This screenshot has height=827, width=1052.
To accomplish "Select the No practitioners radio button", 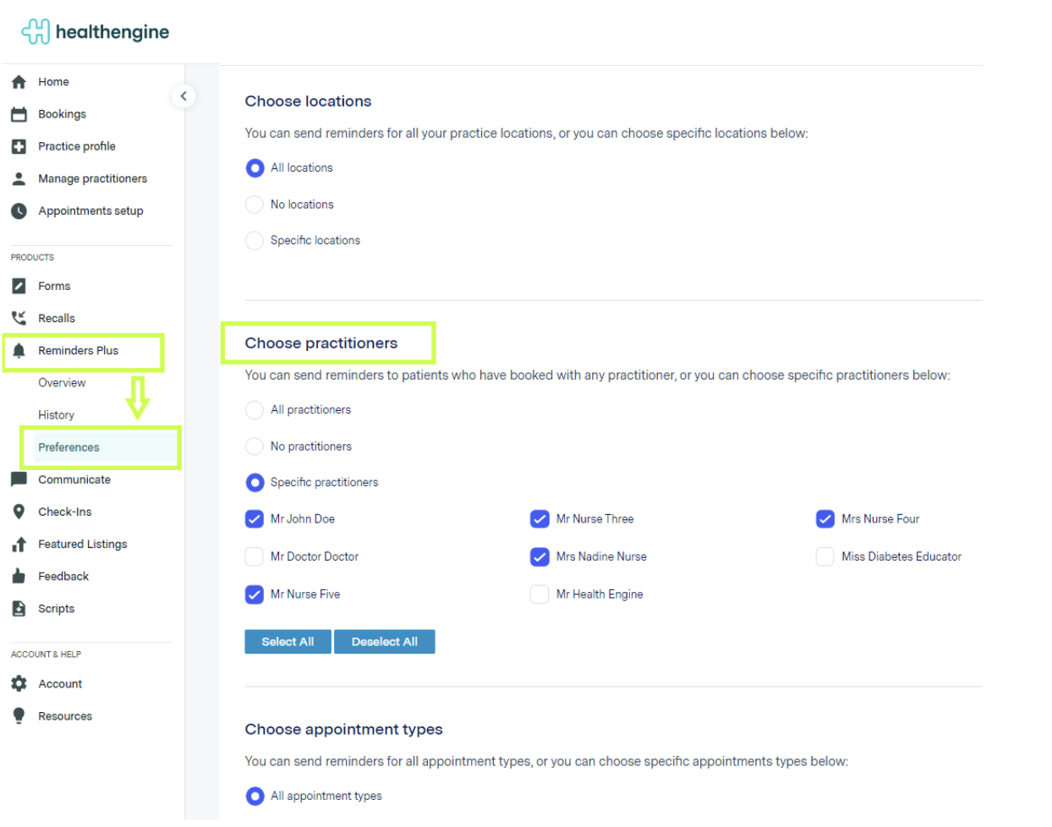I will tap(255, 446).
